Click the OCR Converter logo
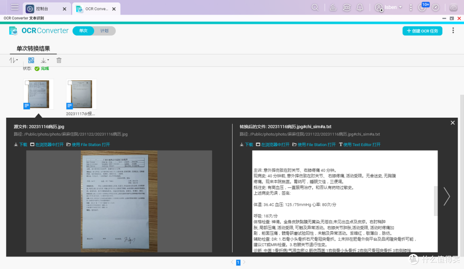This screenshot has width=464, height=269. (x=39, y=31)
